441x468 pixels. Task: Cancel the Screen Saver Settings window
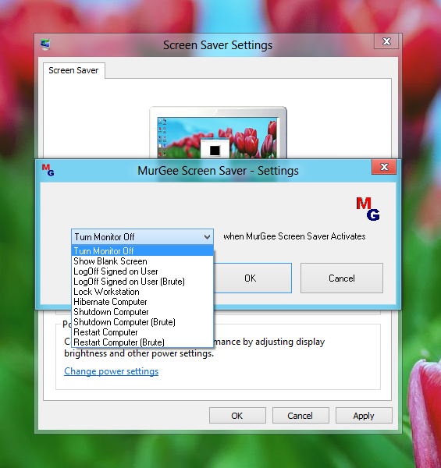point(301,416)
